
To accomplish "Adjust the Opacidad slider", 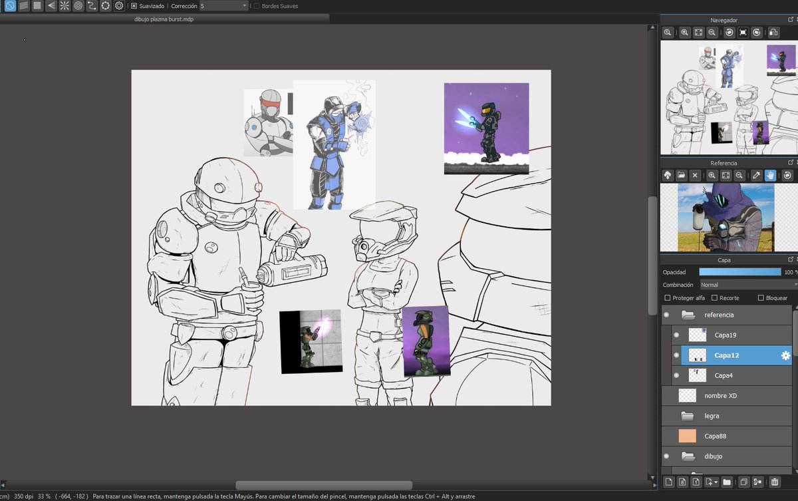I will (740, 272).
